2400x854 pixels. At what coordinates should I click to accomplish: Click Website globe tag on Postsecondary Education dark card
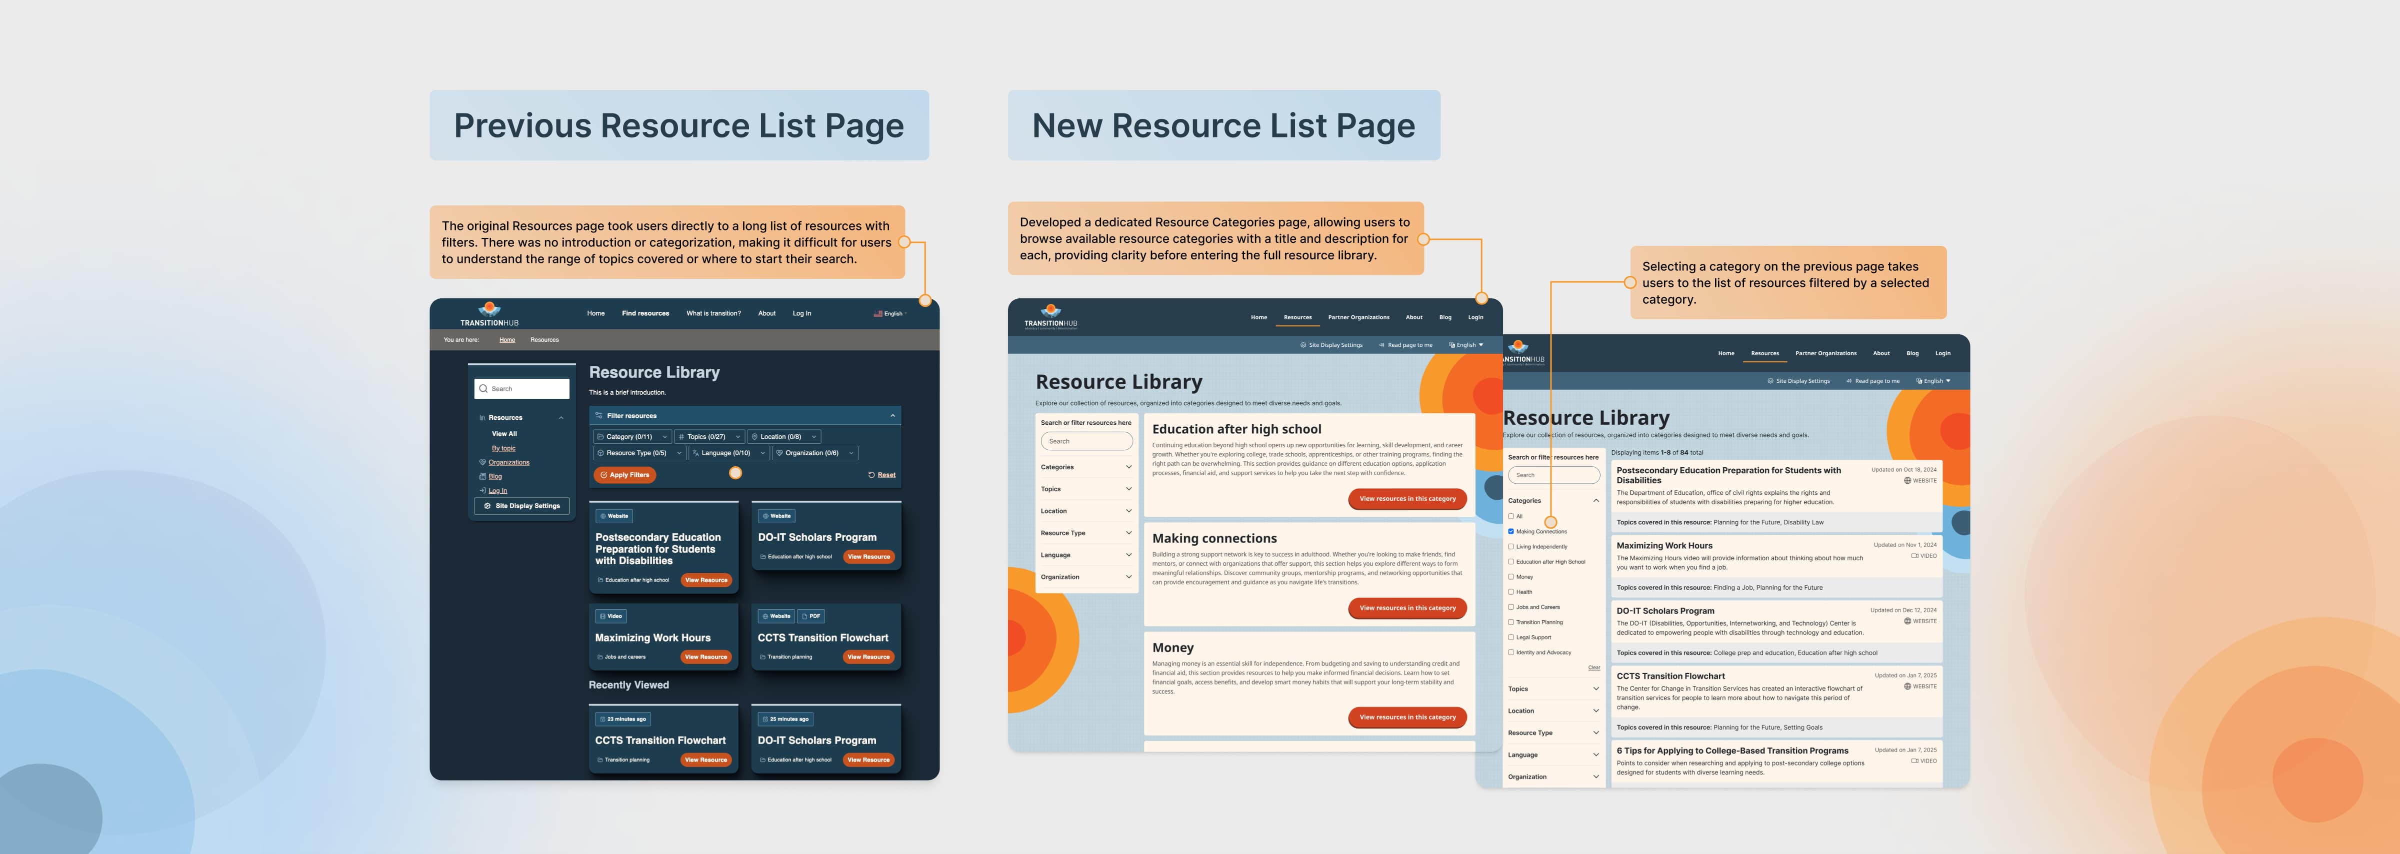coord(614,516)
